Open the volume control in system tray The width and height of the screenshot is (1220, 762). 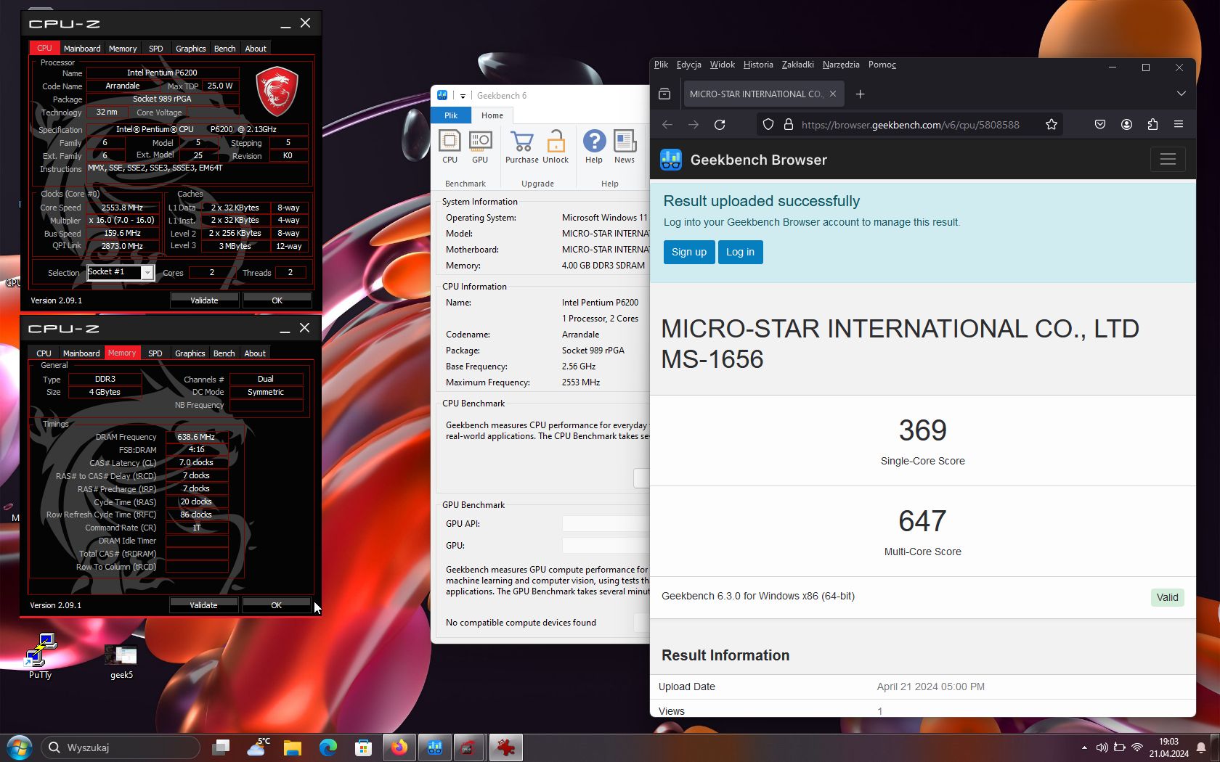tap(1102, 747)
